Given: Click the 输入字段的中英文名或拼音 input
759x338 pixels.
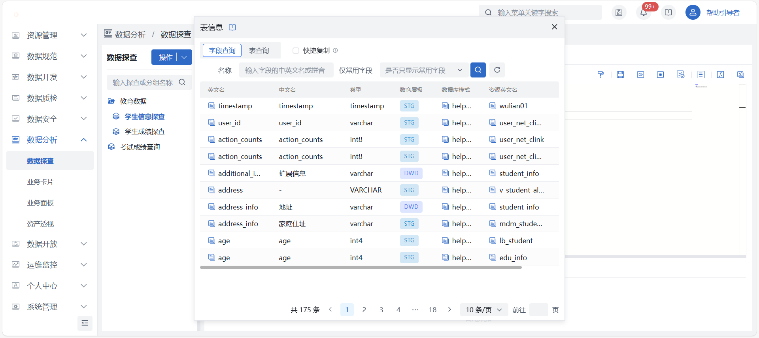Looking at the screenshot, I should click(286, 70).
